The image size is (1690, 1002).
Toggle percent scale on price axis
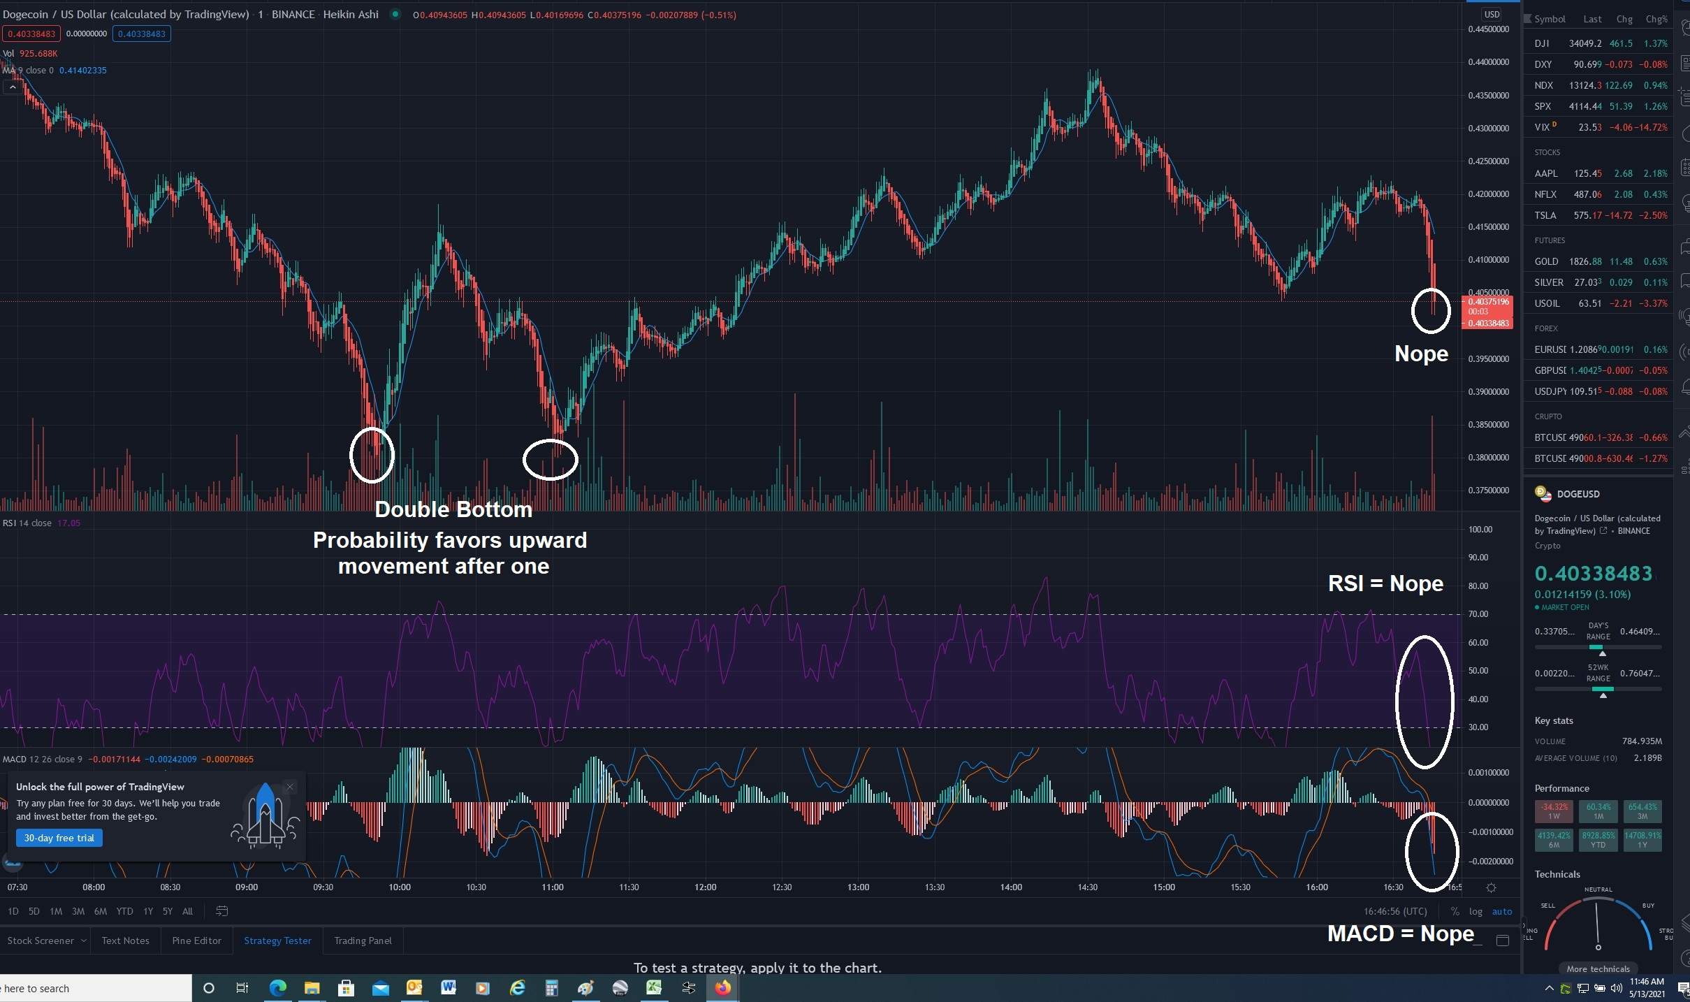click(x=1455, y=911)
